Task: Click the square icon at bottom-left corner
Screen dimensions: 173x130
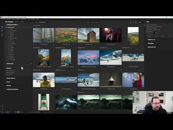Action: click(x=2, y=109)
